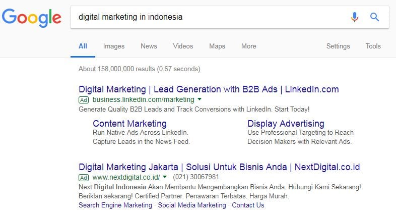Open search Settings

[338, 46]
